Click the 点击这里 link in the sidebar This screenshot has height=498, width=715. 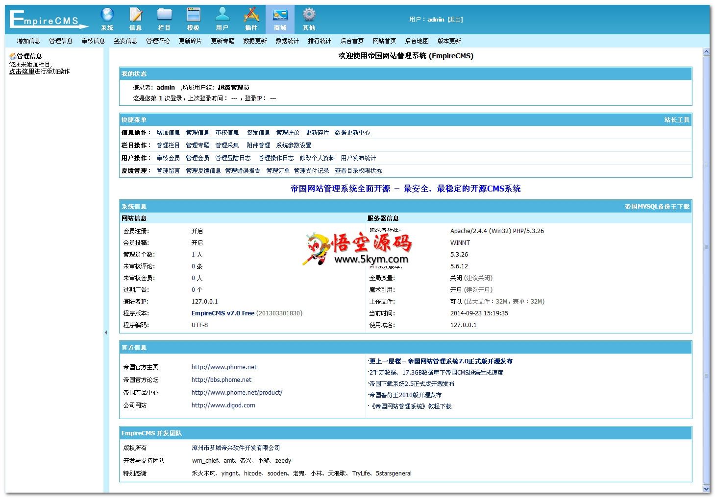click(x=22, y=71)
